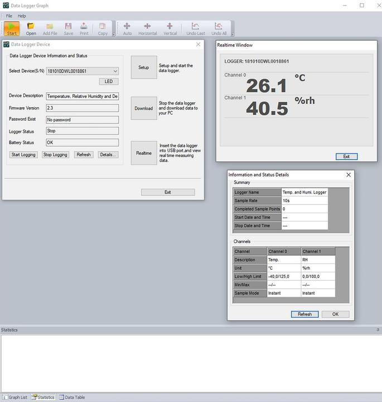This screenshot has height=402, width=382.
Task: Select the Horizontal zoom tool
Action: click(x=147, y=28)
